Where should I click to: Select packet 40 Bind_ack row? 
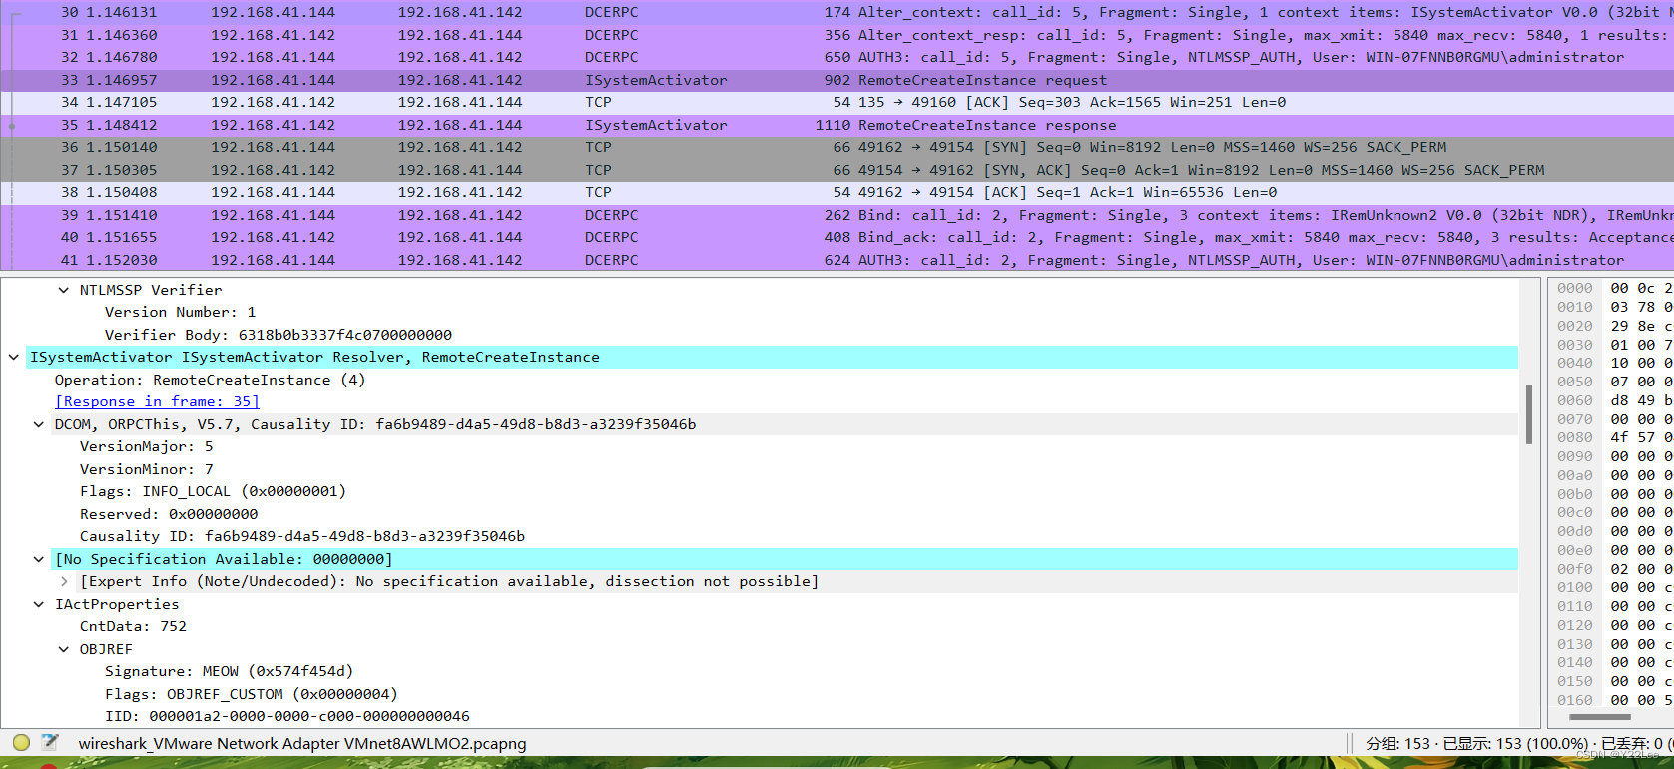[x=837, y=237]
